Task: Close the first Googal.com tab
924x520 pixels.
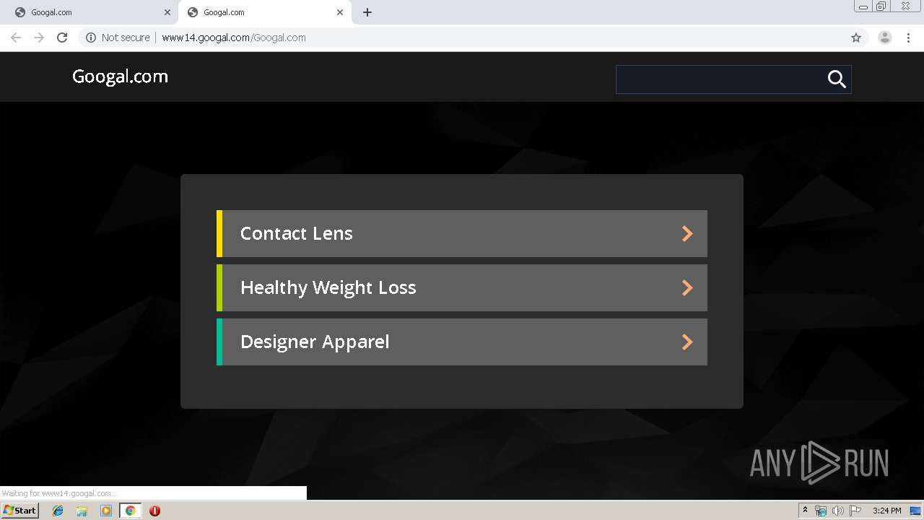Action: tap(167, 12)
